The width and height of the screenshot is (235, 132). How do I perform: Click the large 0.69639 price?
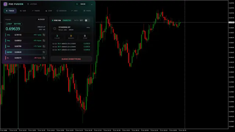click(x=13, y=29)
